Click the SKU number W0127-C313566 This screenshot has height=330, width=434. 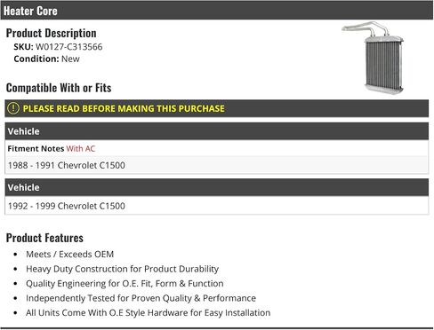coord(69,47)
